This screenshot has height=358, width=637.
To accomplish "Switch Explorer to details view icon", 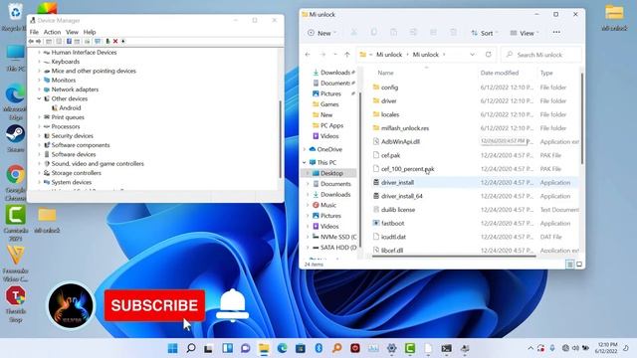I will [569, 265].
